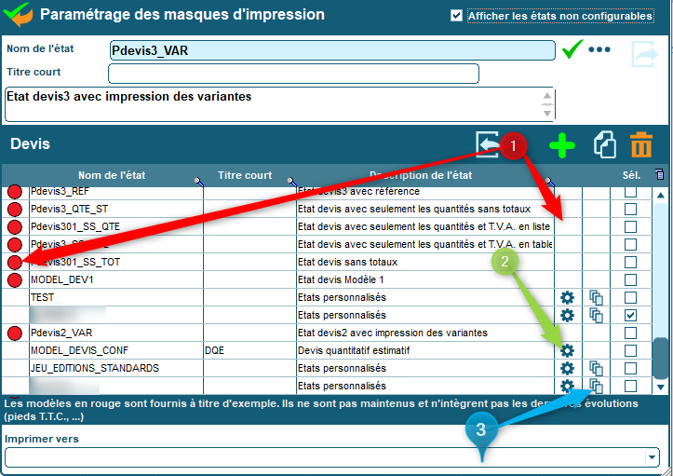The height and width of the screenshot is (476, 673).
Task: Click the table scrollbar up arrow
Action: pyautogui.click(x=661, y=195)
